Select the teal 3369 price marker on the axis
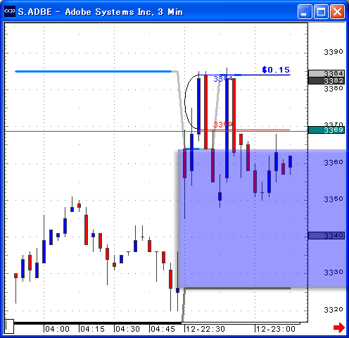Screen dimensions: 349x338 click(326, 130)
